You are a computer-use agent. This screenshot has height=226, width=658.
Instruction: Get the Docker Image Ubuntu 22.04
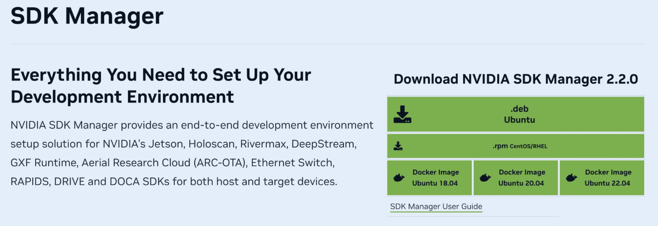pyautogui.click(x=602, y=178)
